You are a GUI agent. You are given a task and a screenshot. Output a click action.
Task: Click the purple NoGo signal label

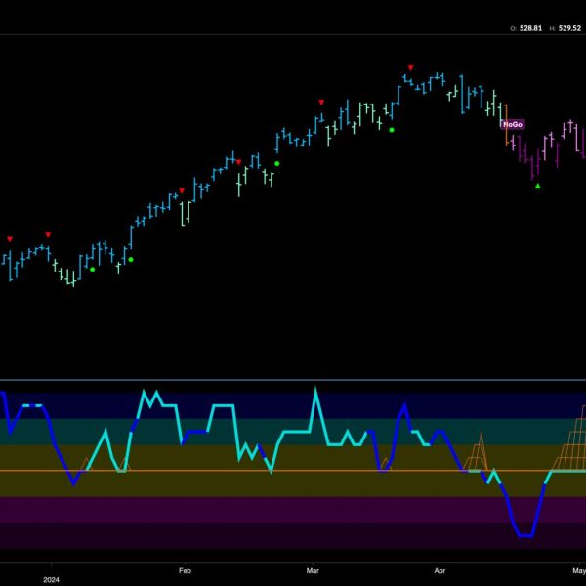[513, 124]
